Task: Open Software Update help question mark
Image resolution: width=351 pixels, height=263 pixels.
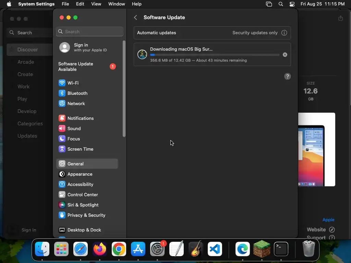Action: point(288,76)
